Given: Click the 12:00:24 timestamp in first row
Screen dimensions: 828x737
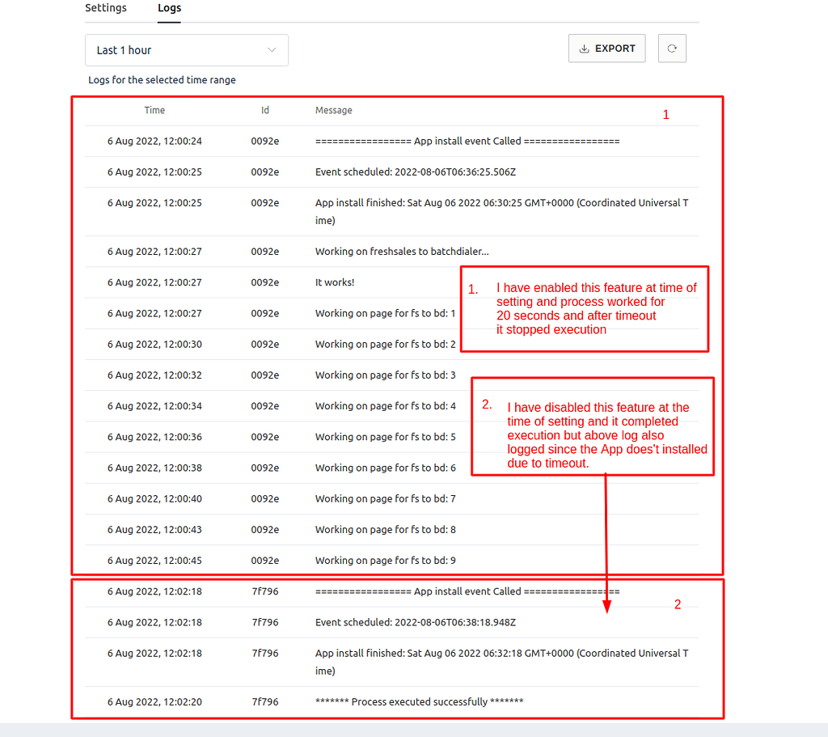Looking at the screenshot, I should [154, 141].
